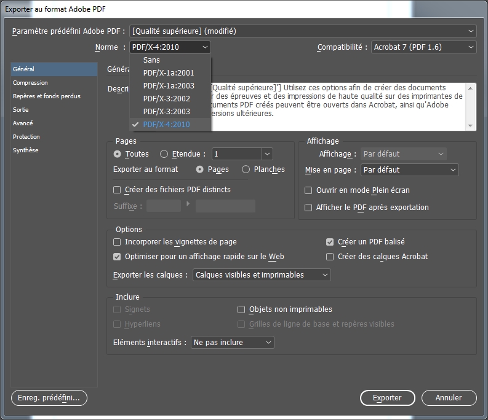The width and height of the screenshot is (488, 420).
Task: Enable Créer des fichiers PDF distincts
Action: pyautogui.click(x=117, y=190)
